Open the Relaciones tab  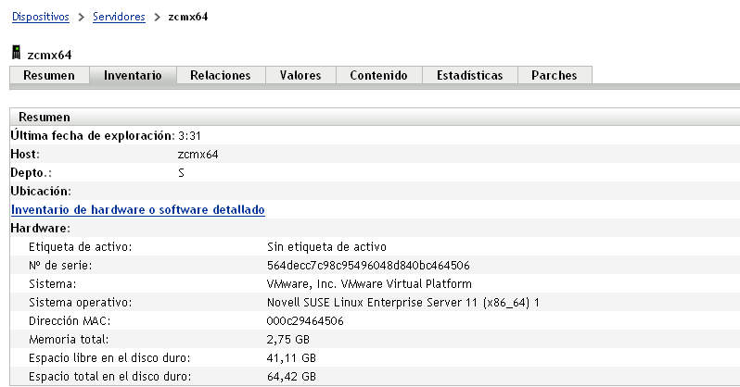pyautogui.click(x=221, y=75)
